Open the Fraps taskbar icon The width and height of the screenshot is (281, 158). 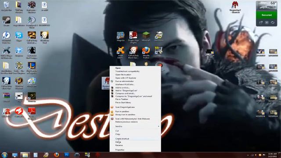tap(87, 155)
